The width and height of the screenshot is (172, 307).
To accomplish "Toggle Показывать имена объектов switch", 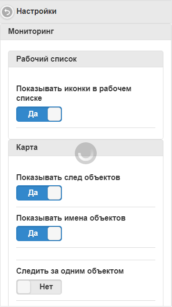I will [x=39, y=233].
